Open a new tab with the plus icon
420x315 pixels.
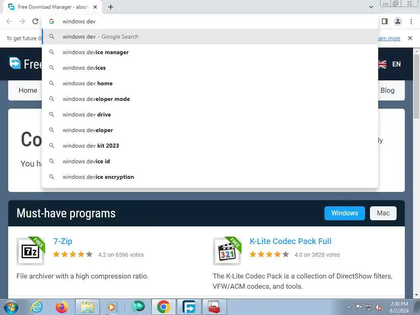(x=111, y=7)
